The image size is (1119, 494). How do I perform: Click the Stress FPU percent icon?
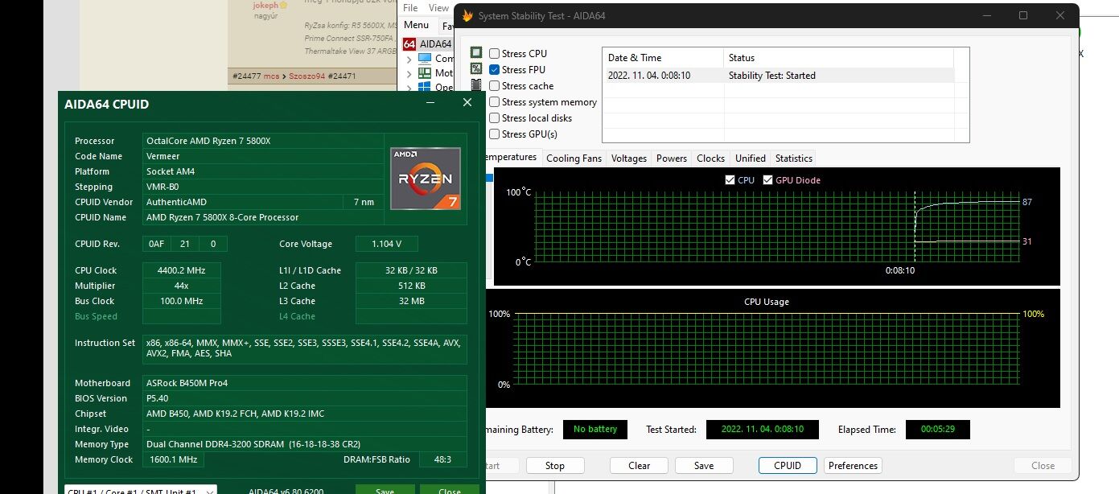476,70
